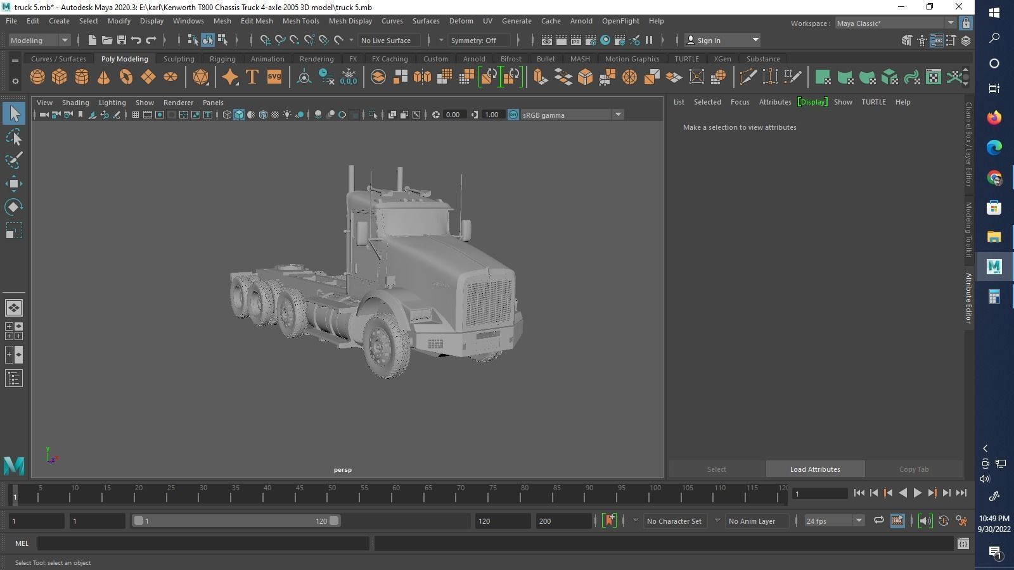The height and width of the screenshot is (570, 1014).
Task: Open the render view clapperboard icon
Action: click(x=547, y=40)
